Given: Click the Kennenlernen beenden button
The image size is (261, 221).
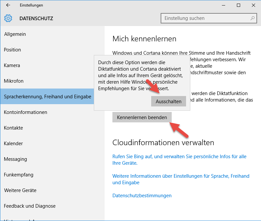Looking at the screenshot, I should 142,117.
